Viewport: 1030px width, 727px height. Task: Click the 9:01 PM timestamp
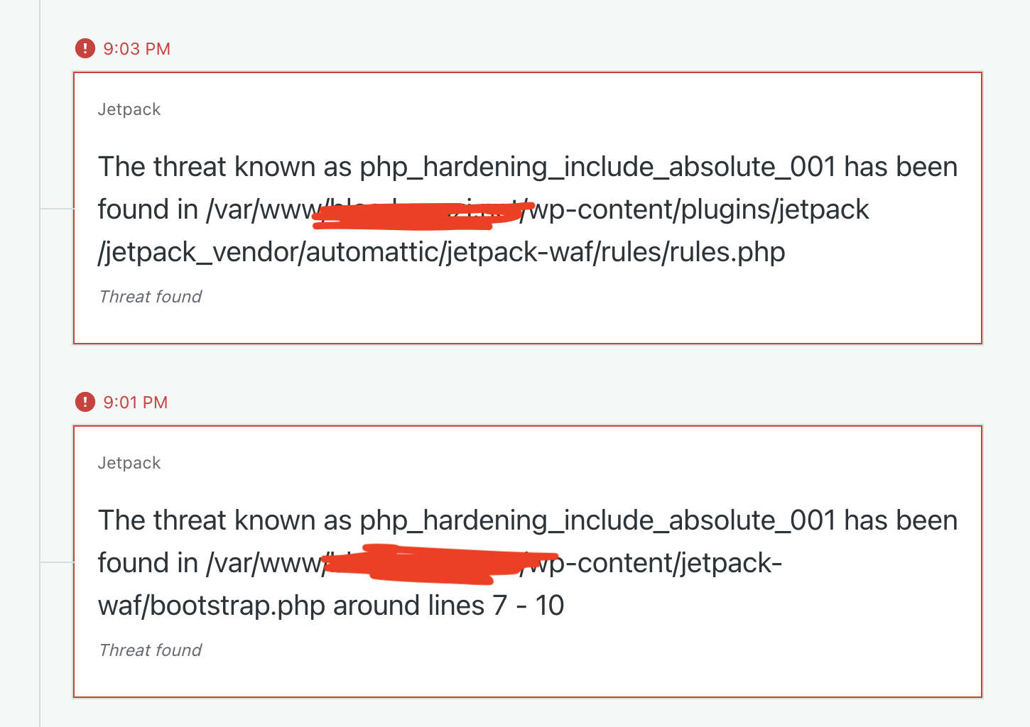coord(135,402)
